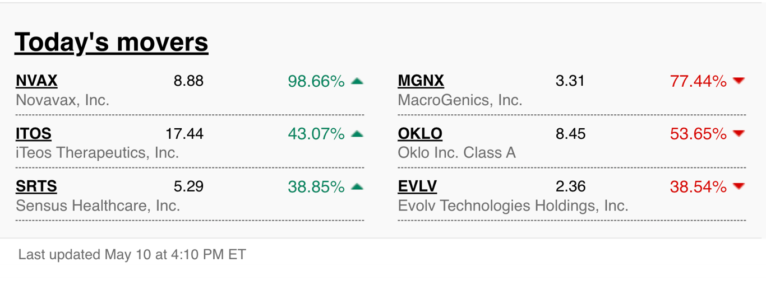Click the iTeos Therapeutics price 17.44
The width and height of the screenshot is (766, 285).
point(184,134)
